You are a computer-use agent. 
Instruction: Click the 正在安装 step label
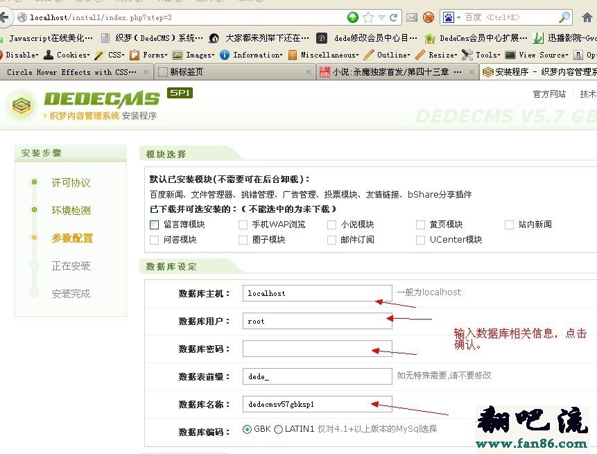(71, 266)
